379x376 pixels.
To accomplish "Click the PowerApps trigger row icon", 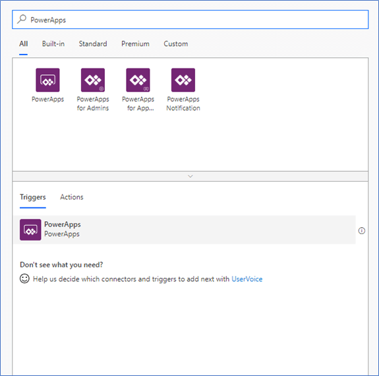I will (x=30, y=230).
